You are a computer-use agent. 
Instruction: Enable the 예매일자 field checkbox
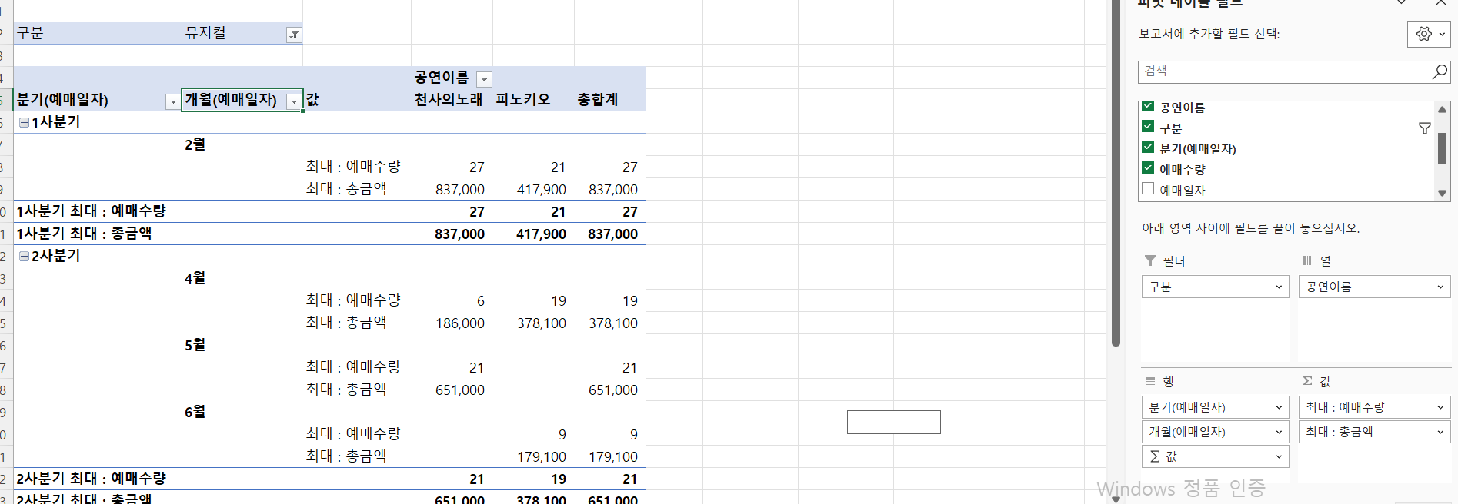point(1148,189)
